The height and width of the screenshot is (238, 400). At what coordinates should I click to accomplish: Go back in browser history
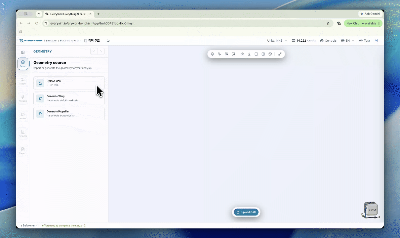[21, 23]
